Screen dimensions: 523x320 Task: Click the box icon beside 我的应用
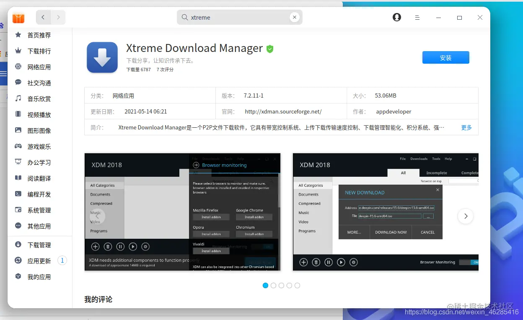(x=18, y=276)
